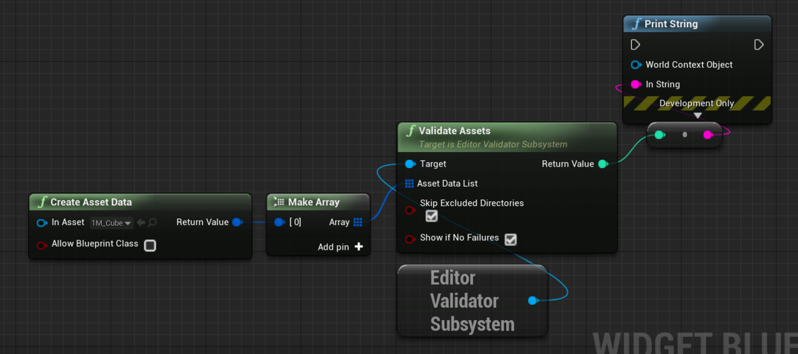The width and height of the screenshot is (798, 354).
Task: Click Print String input execution pin
Action: pos(635,44)
